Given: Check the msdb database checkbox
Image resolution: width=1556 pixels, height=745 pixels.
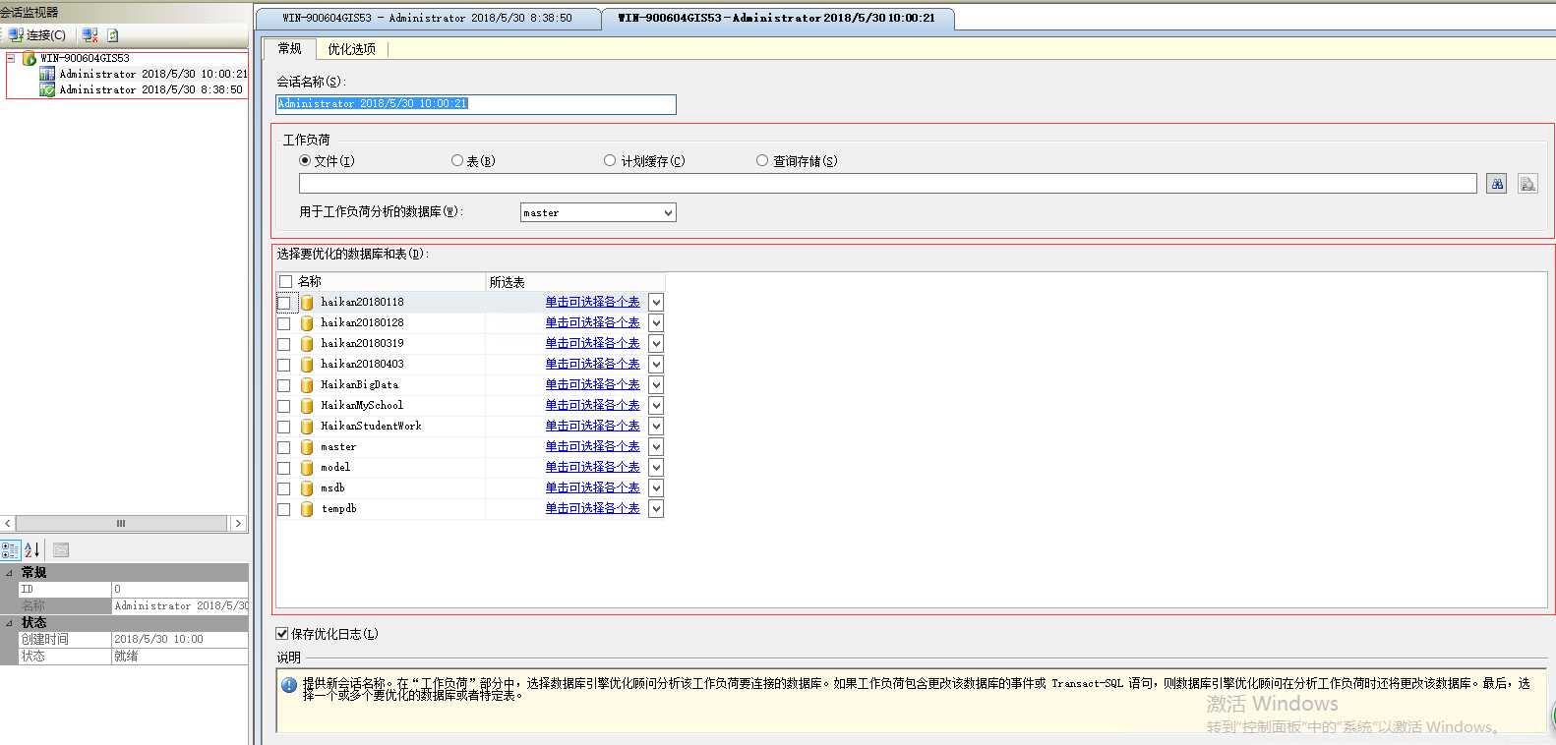Looking at the screenshot, I should (x=284, y=488).
